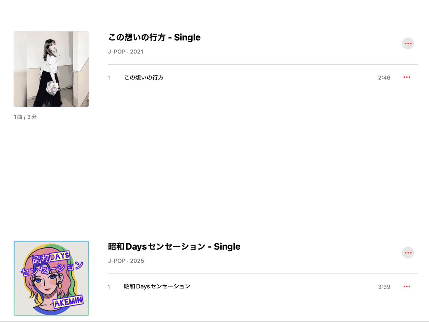Click track number 1 of この想いの行方

click(109, 78)
